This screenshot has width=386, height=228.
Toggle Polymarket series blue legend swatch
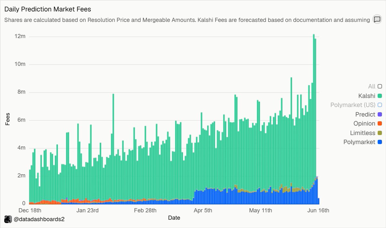(380, 142)
